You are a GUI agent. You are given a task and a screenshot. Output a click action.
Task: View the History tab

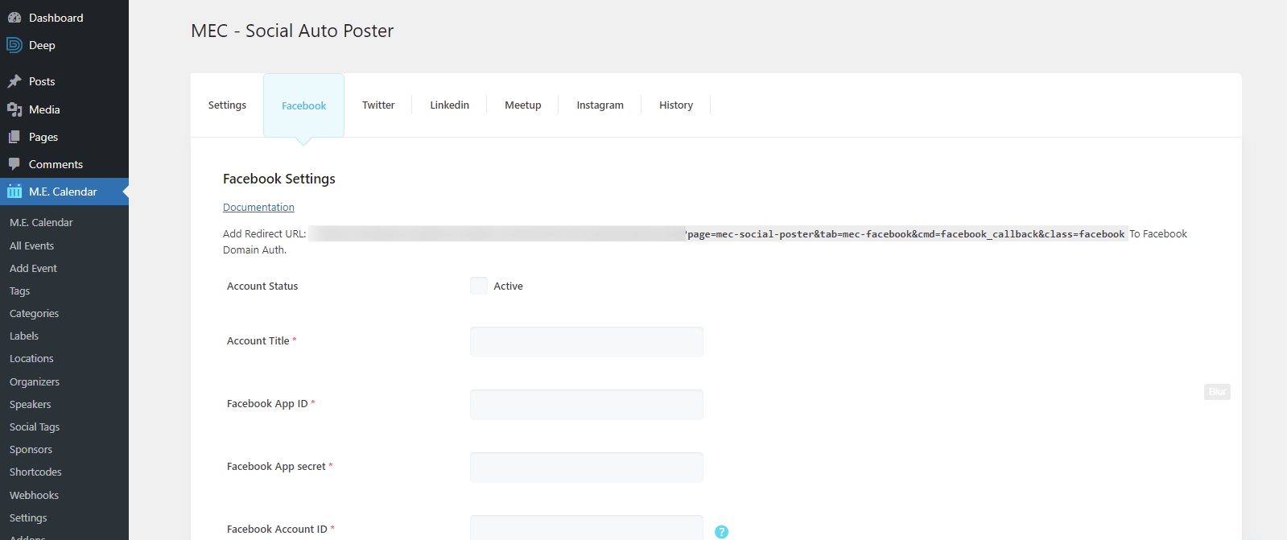676,105
